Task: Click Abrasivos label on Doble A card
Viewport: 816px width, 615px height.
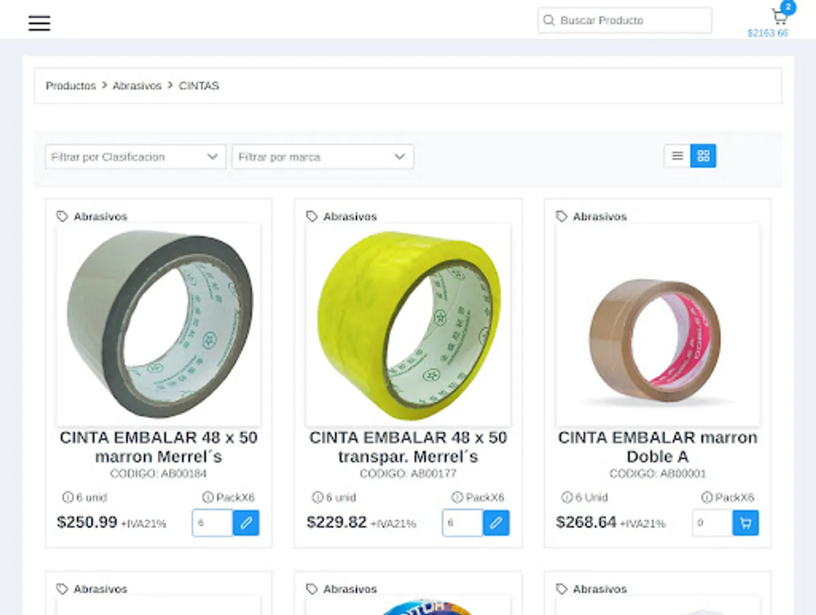Action: pyautogui.click(x=600, y=217)
